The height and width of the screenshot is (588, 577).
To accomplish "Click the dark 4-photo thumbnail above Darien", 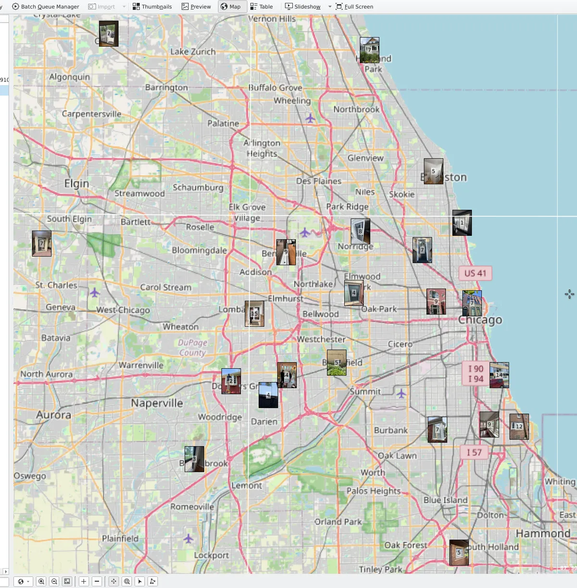I will point(268,395).
